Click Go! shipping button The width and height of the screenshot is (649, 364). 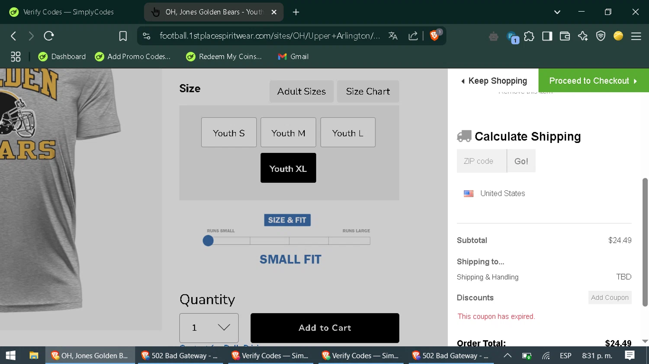[521, 161]
